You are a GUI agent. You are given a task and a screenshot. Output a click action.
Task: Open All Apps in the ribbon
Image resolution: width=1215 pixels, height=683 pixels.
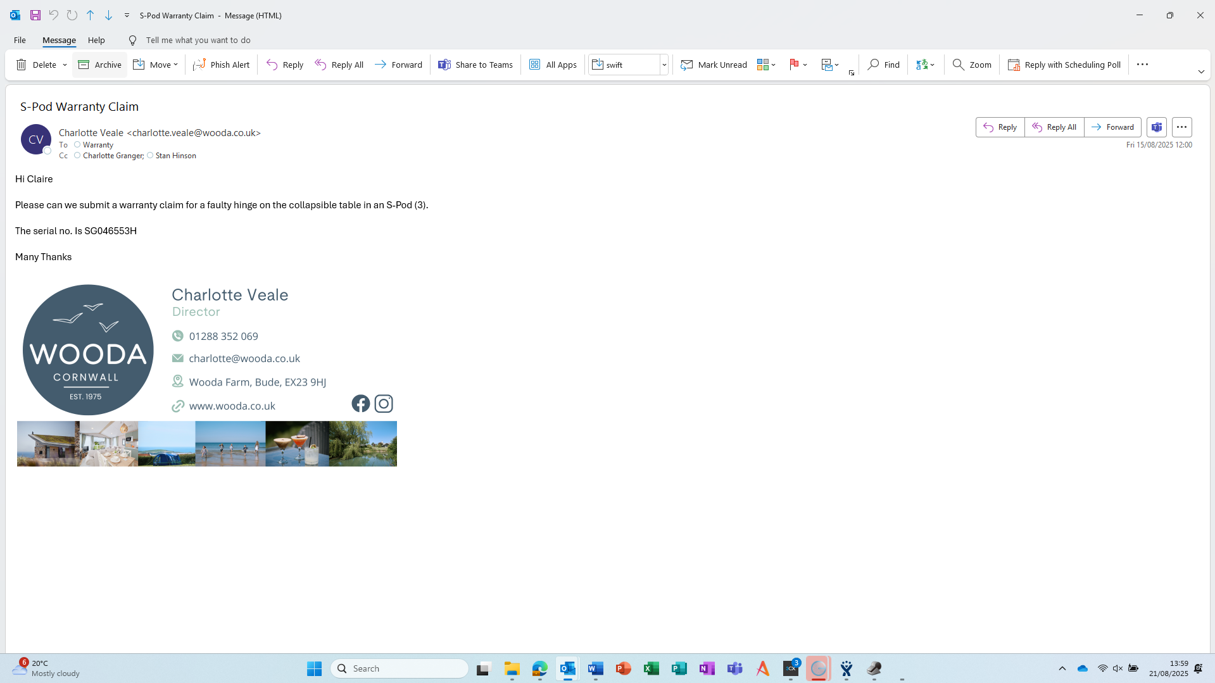tap(553, 65)
